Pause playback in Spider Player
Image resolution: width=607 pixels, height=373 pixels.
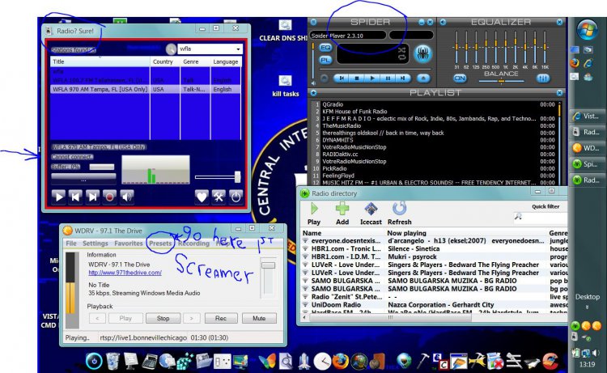pyautogui.click(x=388, y=78)
